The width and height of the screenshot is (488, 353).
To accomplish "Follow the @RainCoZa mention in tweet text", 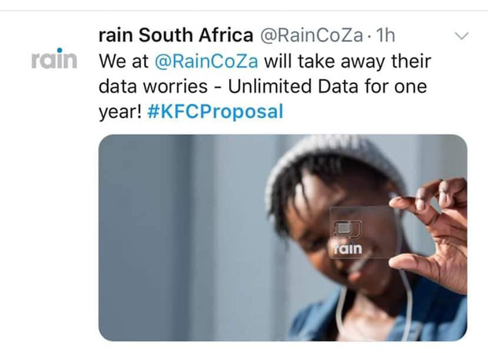I will pos(208,61).
